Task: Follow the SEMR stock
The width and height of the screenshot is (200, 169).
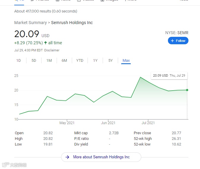Action: [178, 41]
